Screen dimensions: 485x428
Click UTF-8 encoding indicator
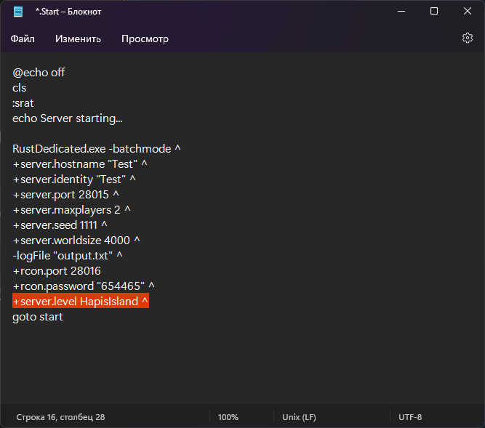pyautogui.click(x=410, y=417)
